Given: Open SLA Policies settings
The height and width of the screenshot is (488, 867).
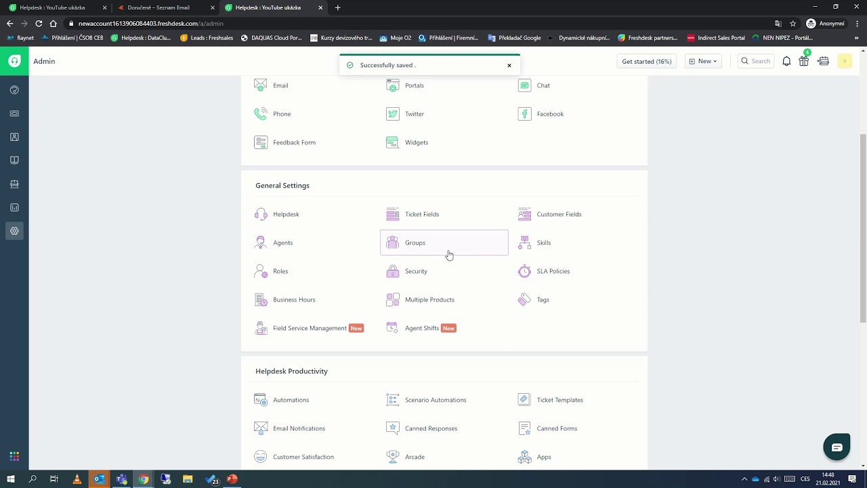Looking at the screenshot, I should click(x=544, y=271).
